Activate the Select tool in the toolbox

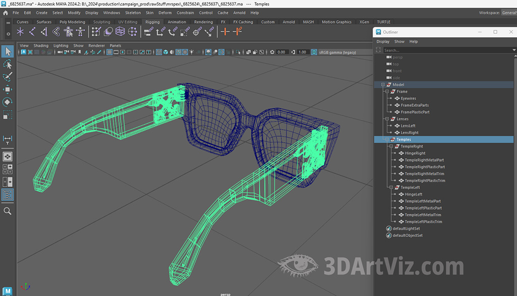click(8, 51)
